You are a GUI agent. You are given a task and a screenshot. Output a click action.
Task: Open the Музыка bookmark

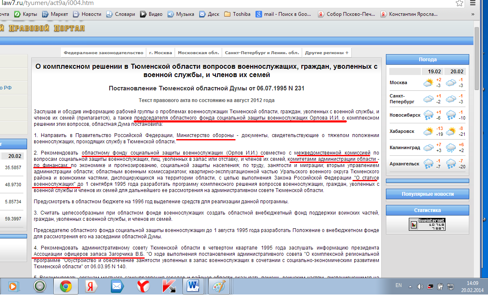pyautogui.click(x=181, y=14)
